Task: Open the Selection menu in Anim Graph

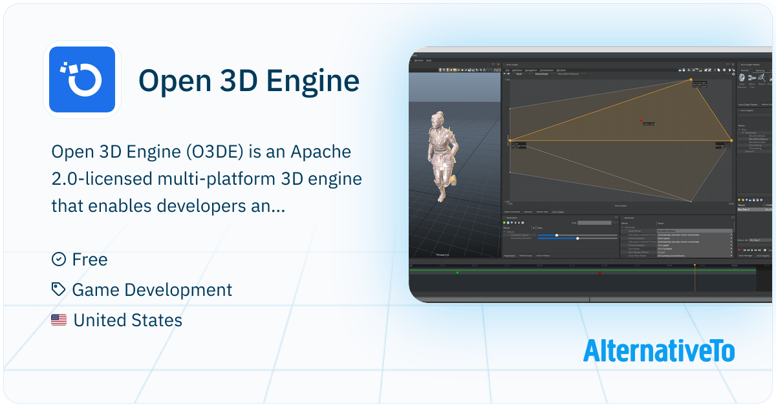Action: point(517,70)
